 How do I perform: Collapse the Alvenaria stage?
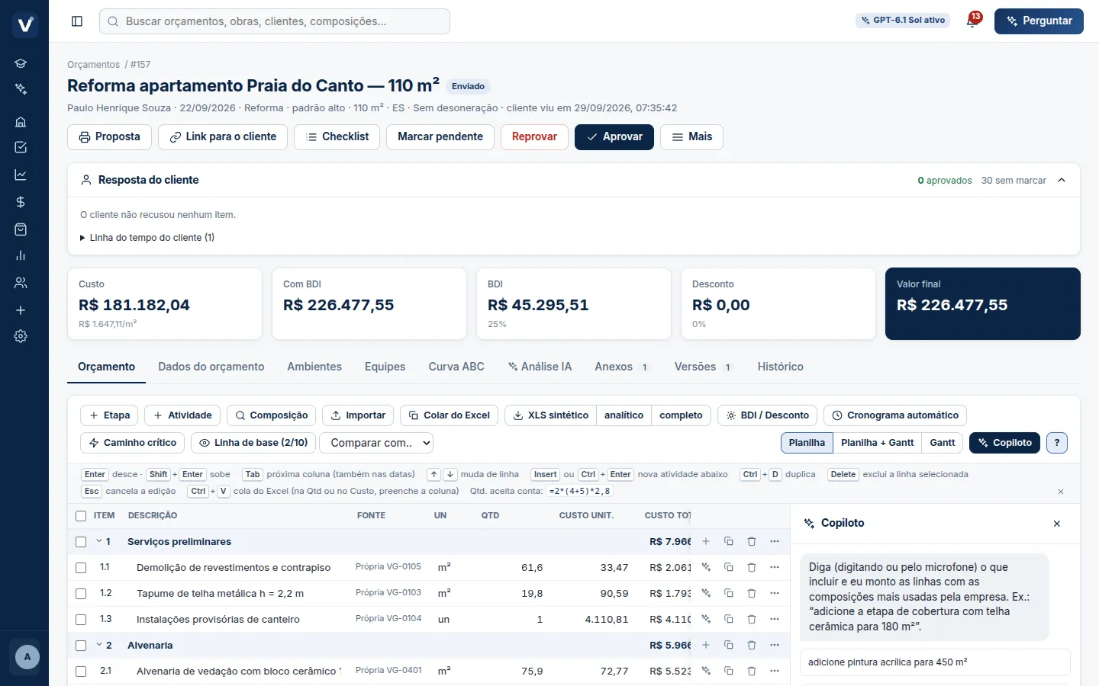[x=99, y=645]
